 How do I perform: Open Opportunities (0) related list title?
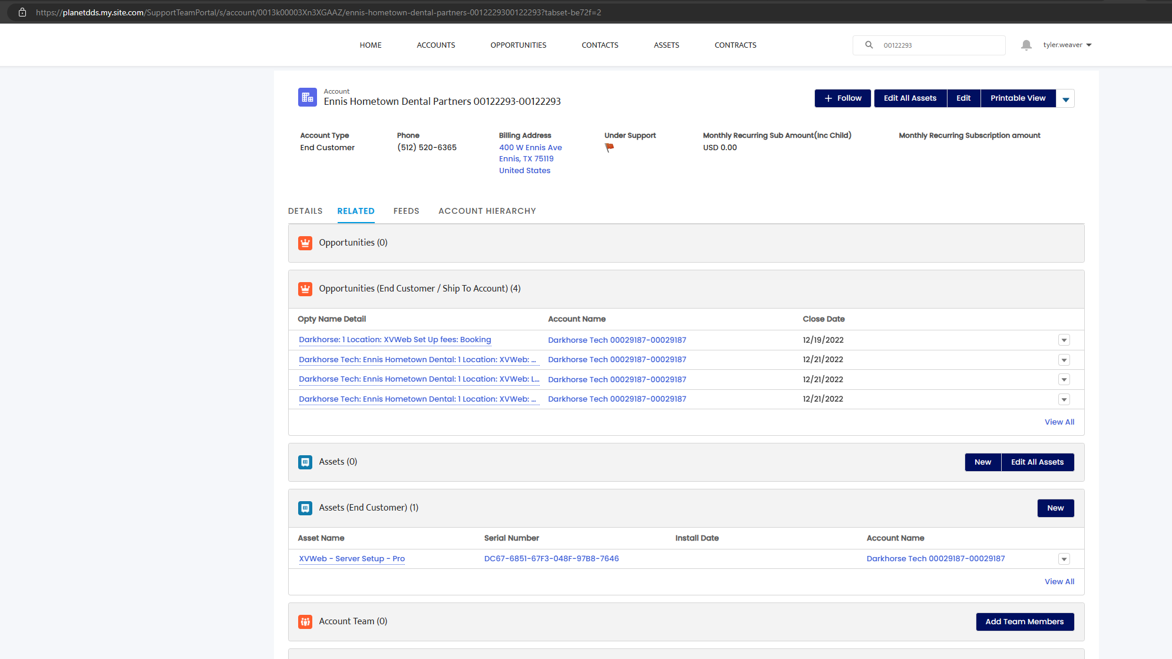(353, 243)
